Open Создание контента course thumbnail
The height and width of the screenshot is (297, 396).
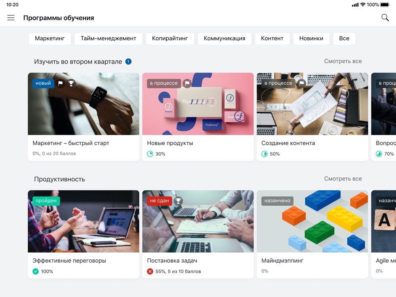coord(312,104)
